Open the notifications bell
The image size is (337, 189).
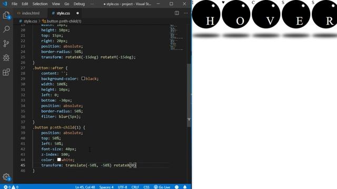point(185,187)
